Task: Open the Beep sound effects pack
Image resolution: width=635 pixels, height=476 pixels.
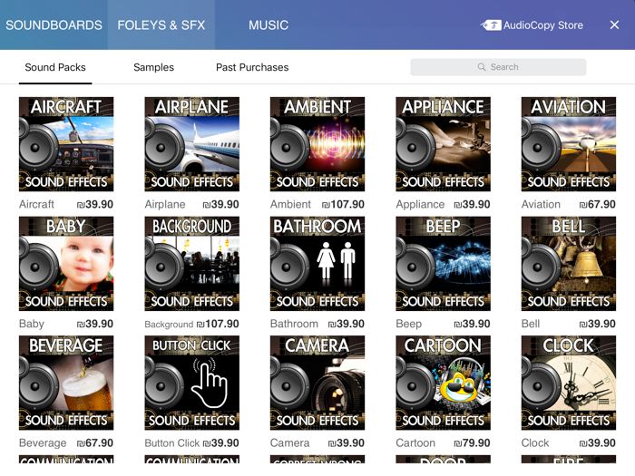Action: coord(443,264)
